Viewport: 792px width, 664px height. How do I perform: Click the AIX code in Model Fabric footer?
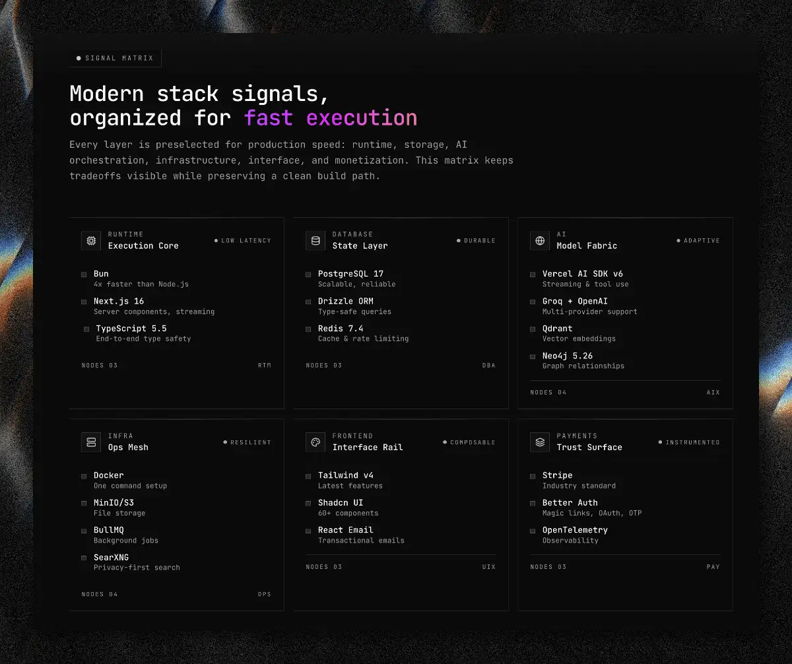[713, 393]
